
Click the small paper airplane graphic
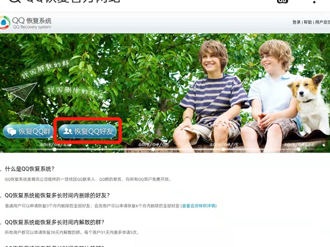click(26, 111)
